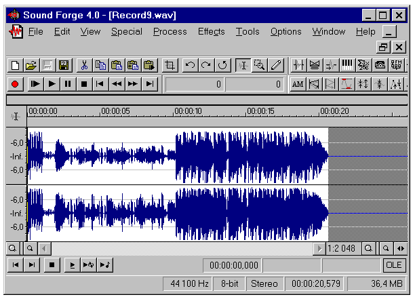
Task: Click the Save As floppy disk icon
Action: 64,65
